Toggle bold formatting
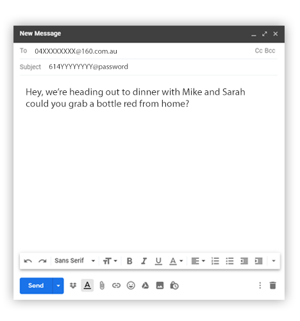Image resolution: width=300 pixels, height=321 pixels. [x=129, y=261]
